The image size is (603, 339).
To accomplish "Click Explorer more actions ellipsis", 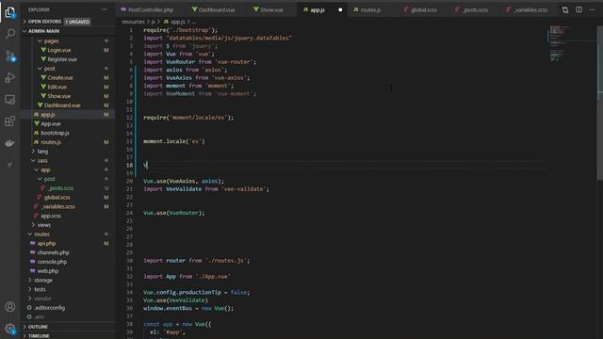I will (105, 9).
